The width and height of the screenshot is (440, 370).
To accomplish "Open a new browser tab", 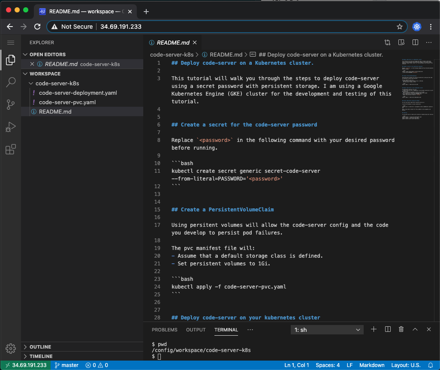I will [146, 12].
